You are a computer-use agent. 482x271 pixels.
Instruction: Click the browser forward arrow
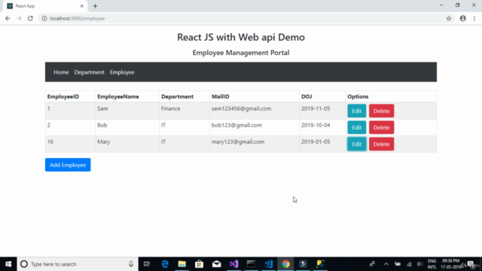tap(19, 18)
